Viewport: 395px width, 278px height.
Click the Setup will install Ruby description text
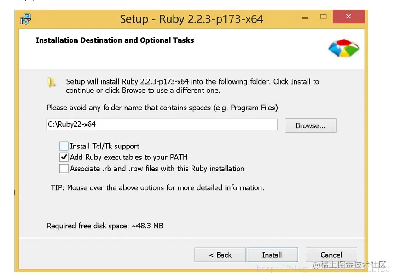pyautogui.click(x=192, y=86)
